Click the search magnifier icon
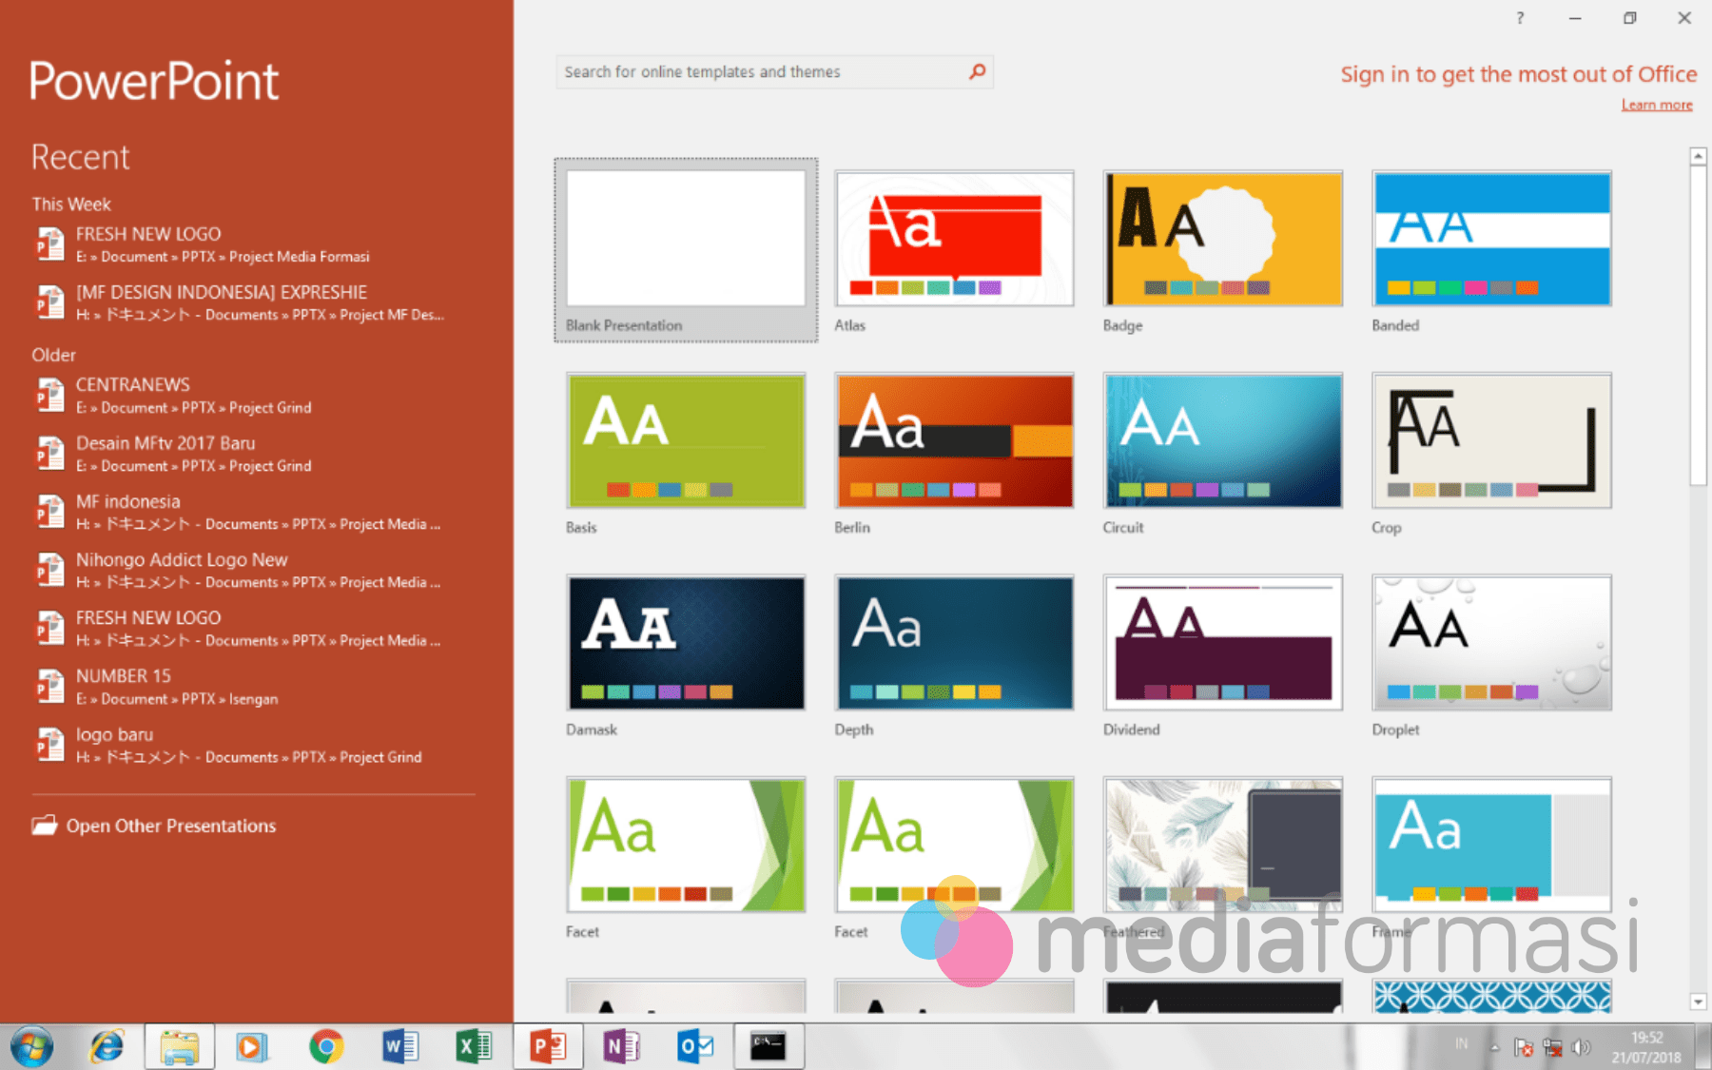 point(978,71)
